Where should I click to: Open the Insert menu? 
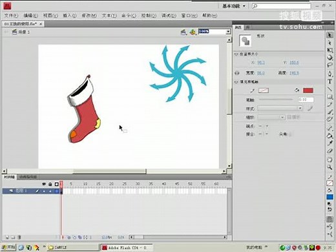pos(70,16)
